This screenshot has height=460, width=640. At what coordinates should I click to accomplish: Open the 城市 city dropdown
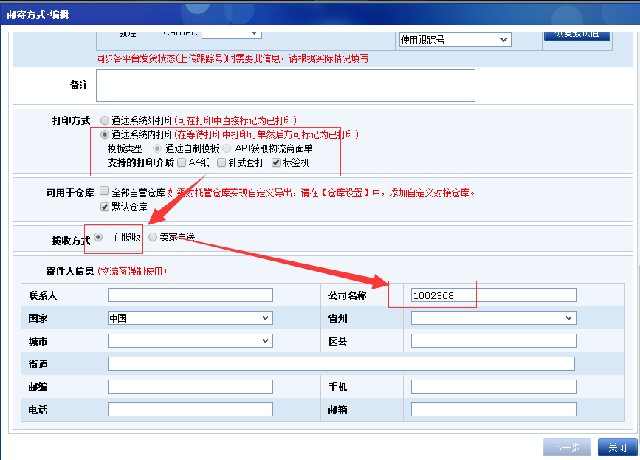[x=190, y=341]
